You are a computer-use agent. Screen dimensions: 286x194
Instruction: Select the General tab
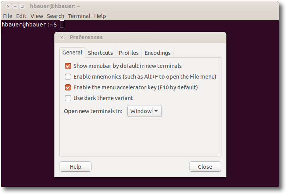click(72, 53)
